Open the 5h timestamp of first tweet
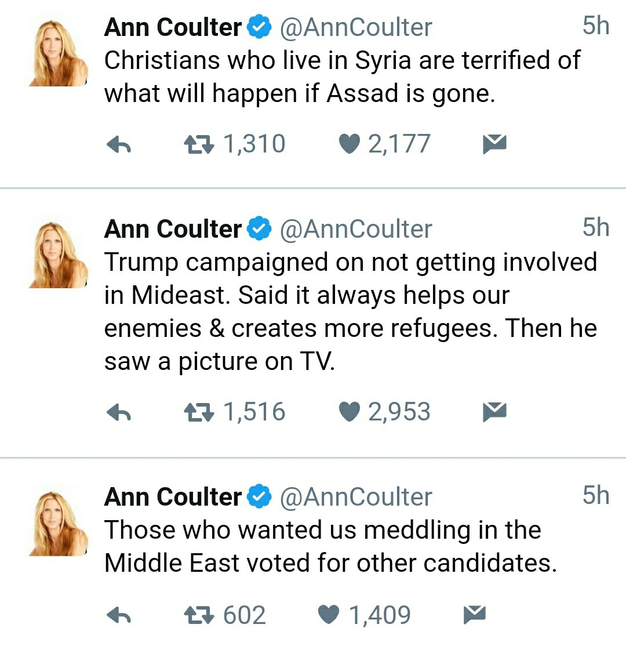The height and width of the screenshot is (646, 626). tap(595, 26)
